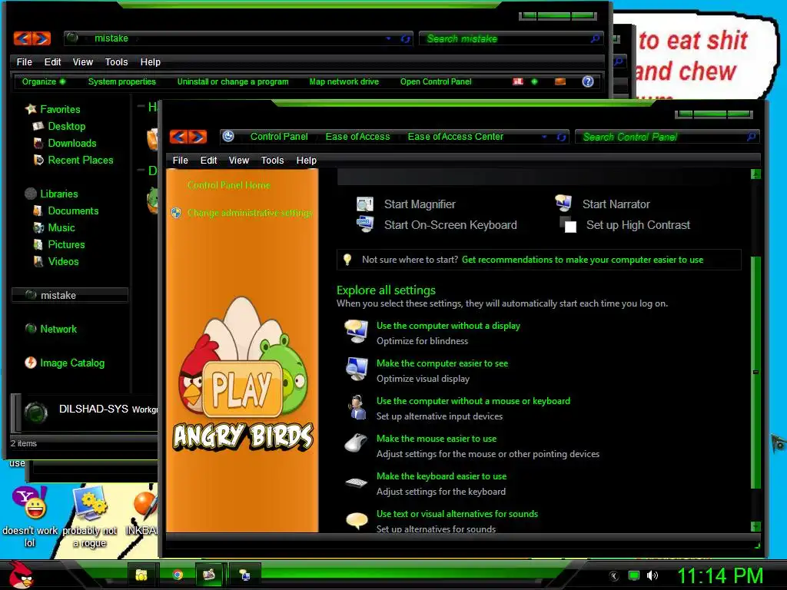Click the scroll down arrow in Control Panel
Screen dimensions: 787x590
[x=756, y=526]
